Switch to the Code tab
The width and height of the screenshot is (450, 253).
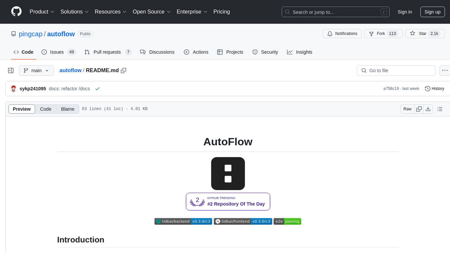pyautogui.click(x=23, y=52)
